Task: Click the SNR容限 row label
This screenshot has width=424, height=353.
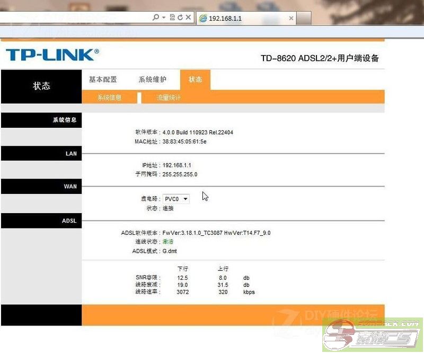Action: (x=147, y=278)
